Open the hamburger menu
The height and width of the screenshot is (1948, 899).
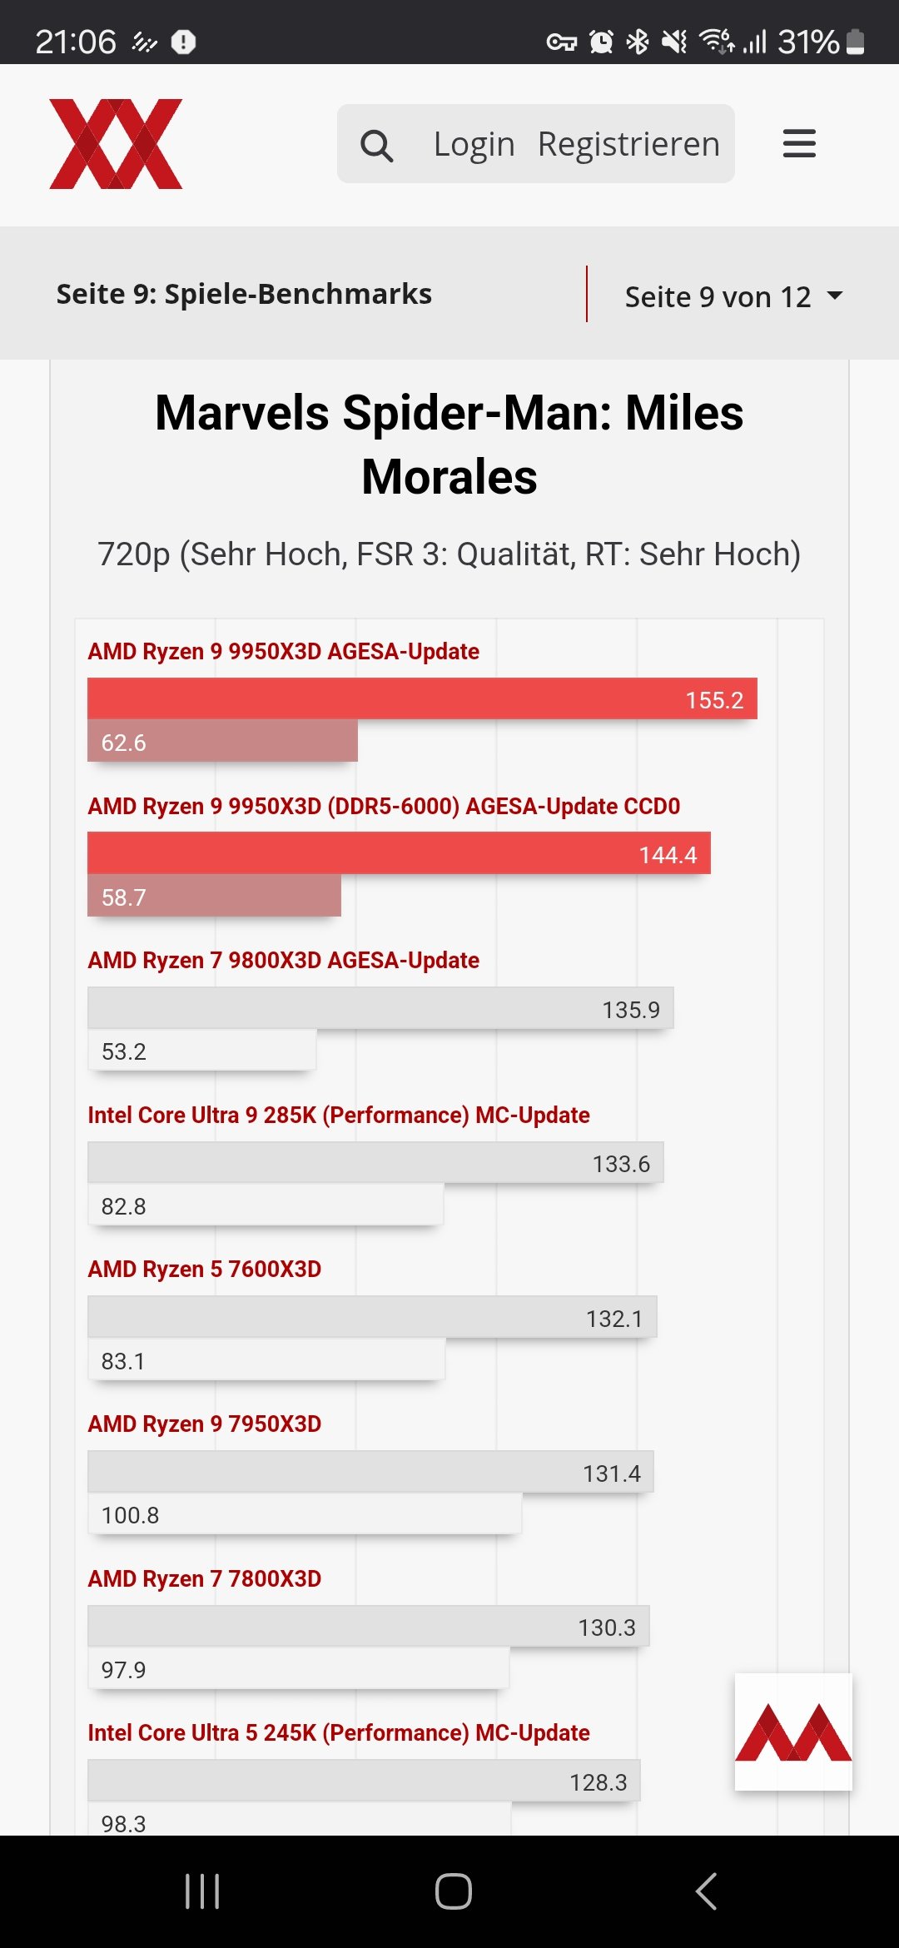click(x=799, y=143)
